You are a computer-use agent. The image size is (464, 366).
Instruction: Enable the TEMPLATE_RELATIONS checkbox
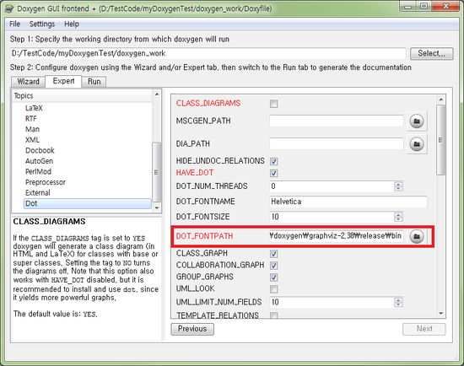click(x=273, y=315)
